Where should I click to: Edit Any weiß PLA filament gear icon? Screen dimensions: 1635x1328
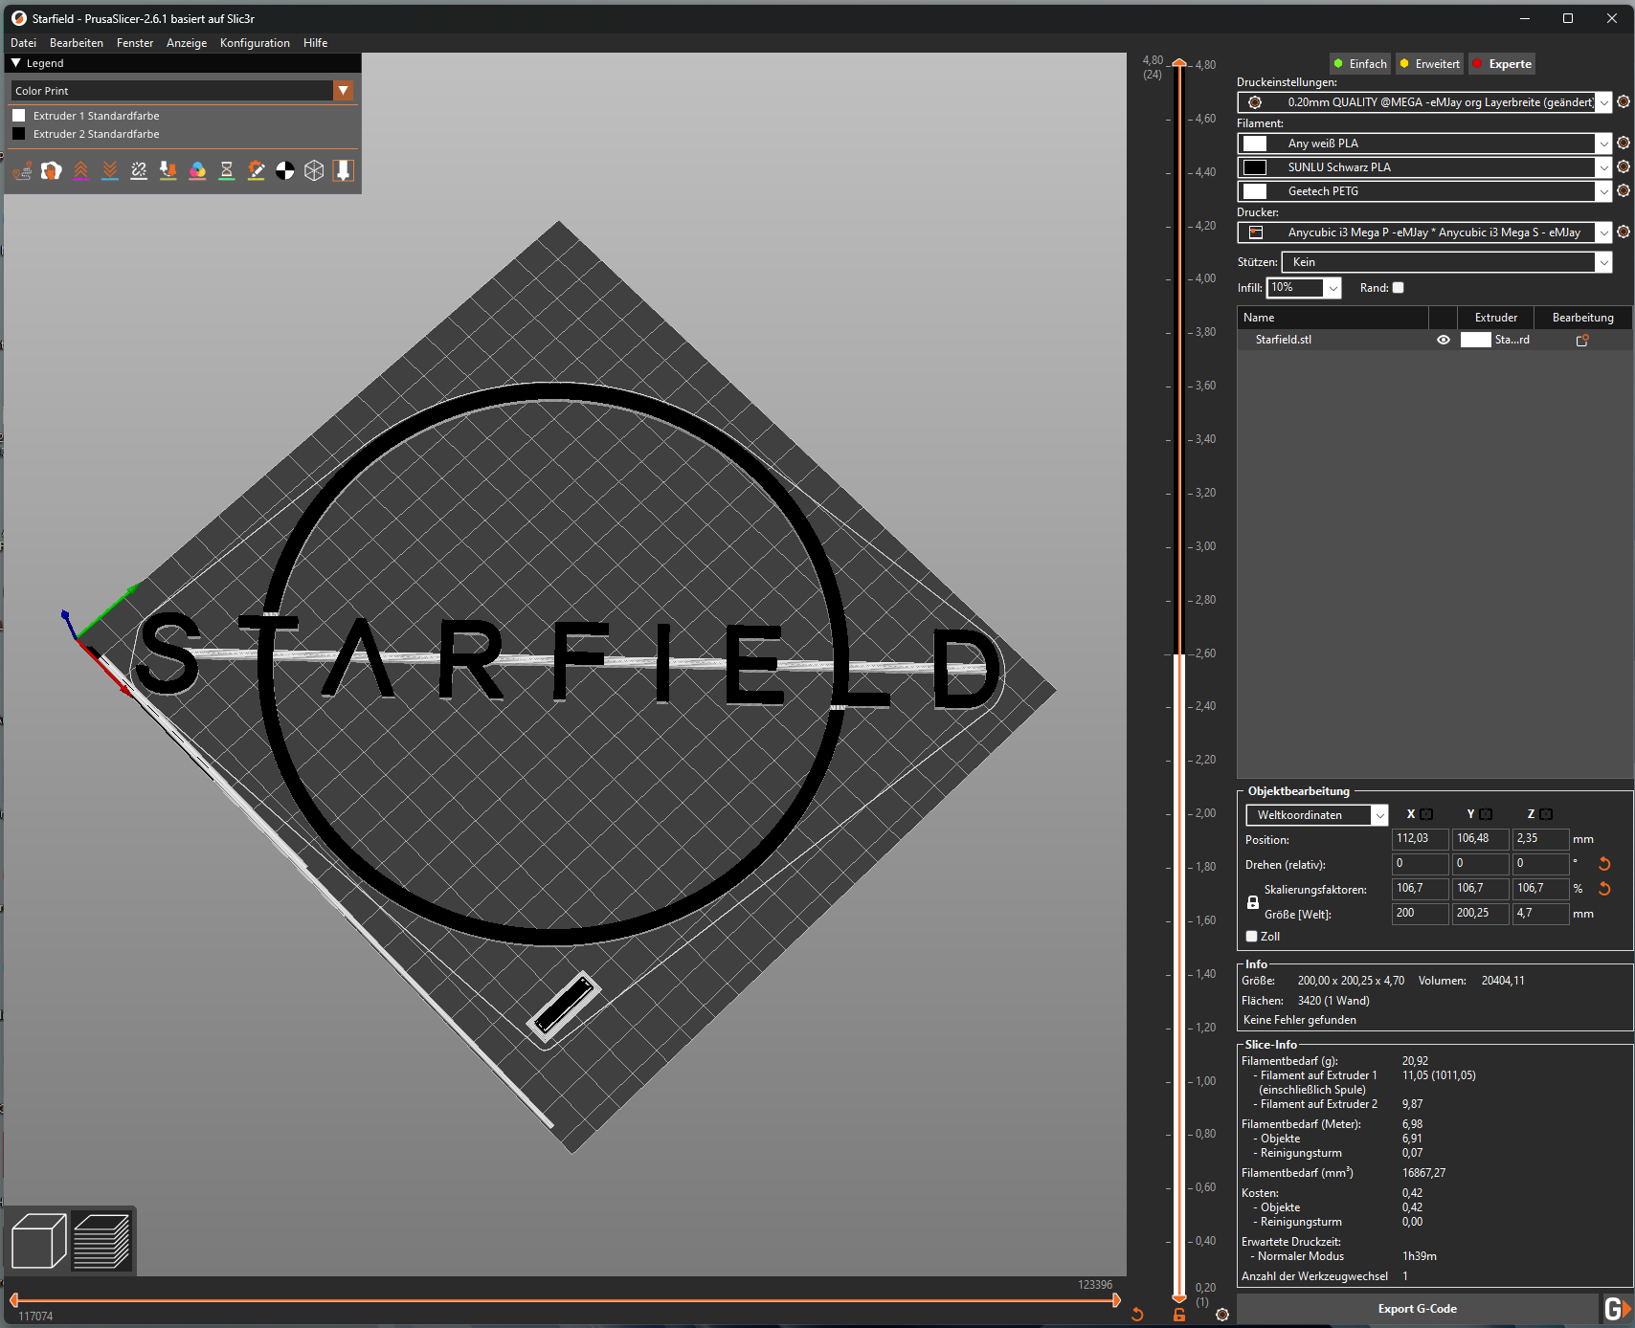[1624, 143]
